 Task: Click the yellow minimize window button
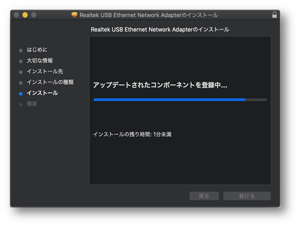(x=25, y=15)
